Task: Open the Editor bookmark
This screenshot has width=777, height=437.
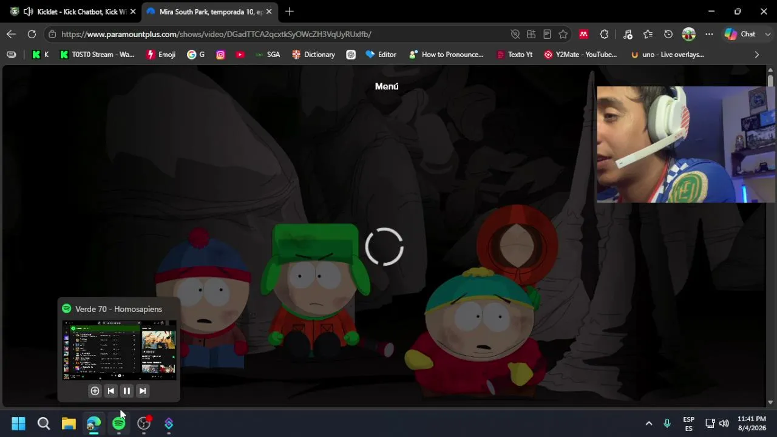Action: pos(381,55)
